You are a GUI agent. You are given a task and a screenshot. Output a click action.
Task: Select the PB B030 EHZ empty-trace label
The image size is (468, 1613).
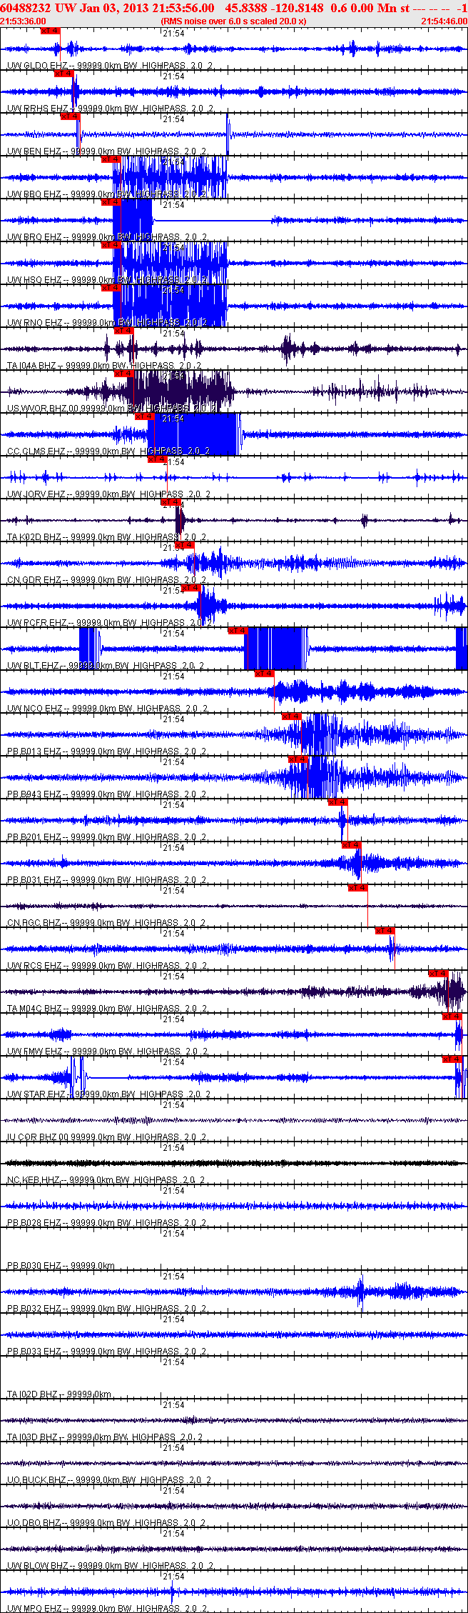61,1266
